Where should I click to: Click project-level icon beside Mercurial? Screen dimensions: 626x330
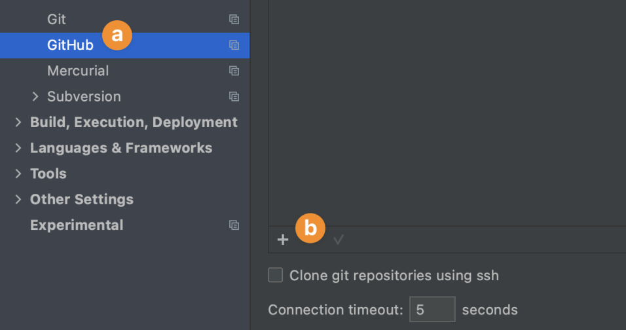(x=234, y=71)
